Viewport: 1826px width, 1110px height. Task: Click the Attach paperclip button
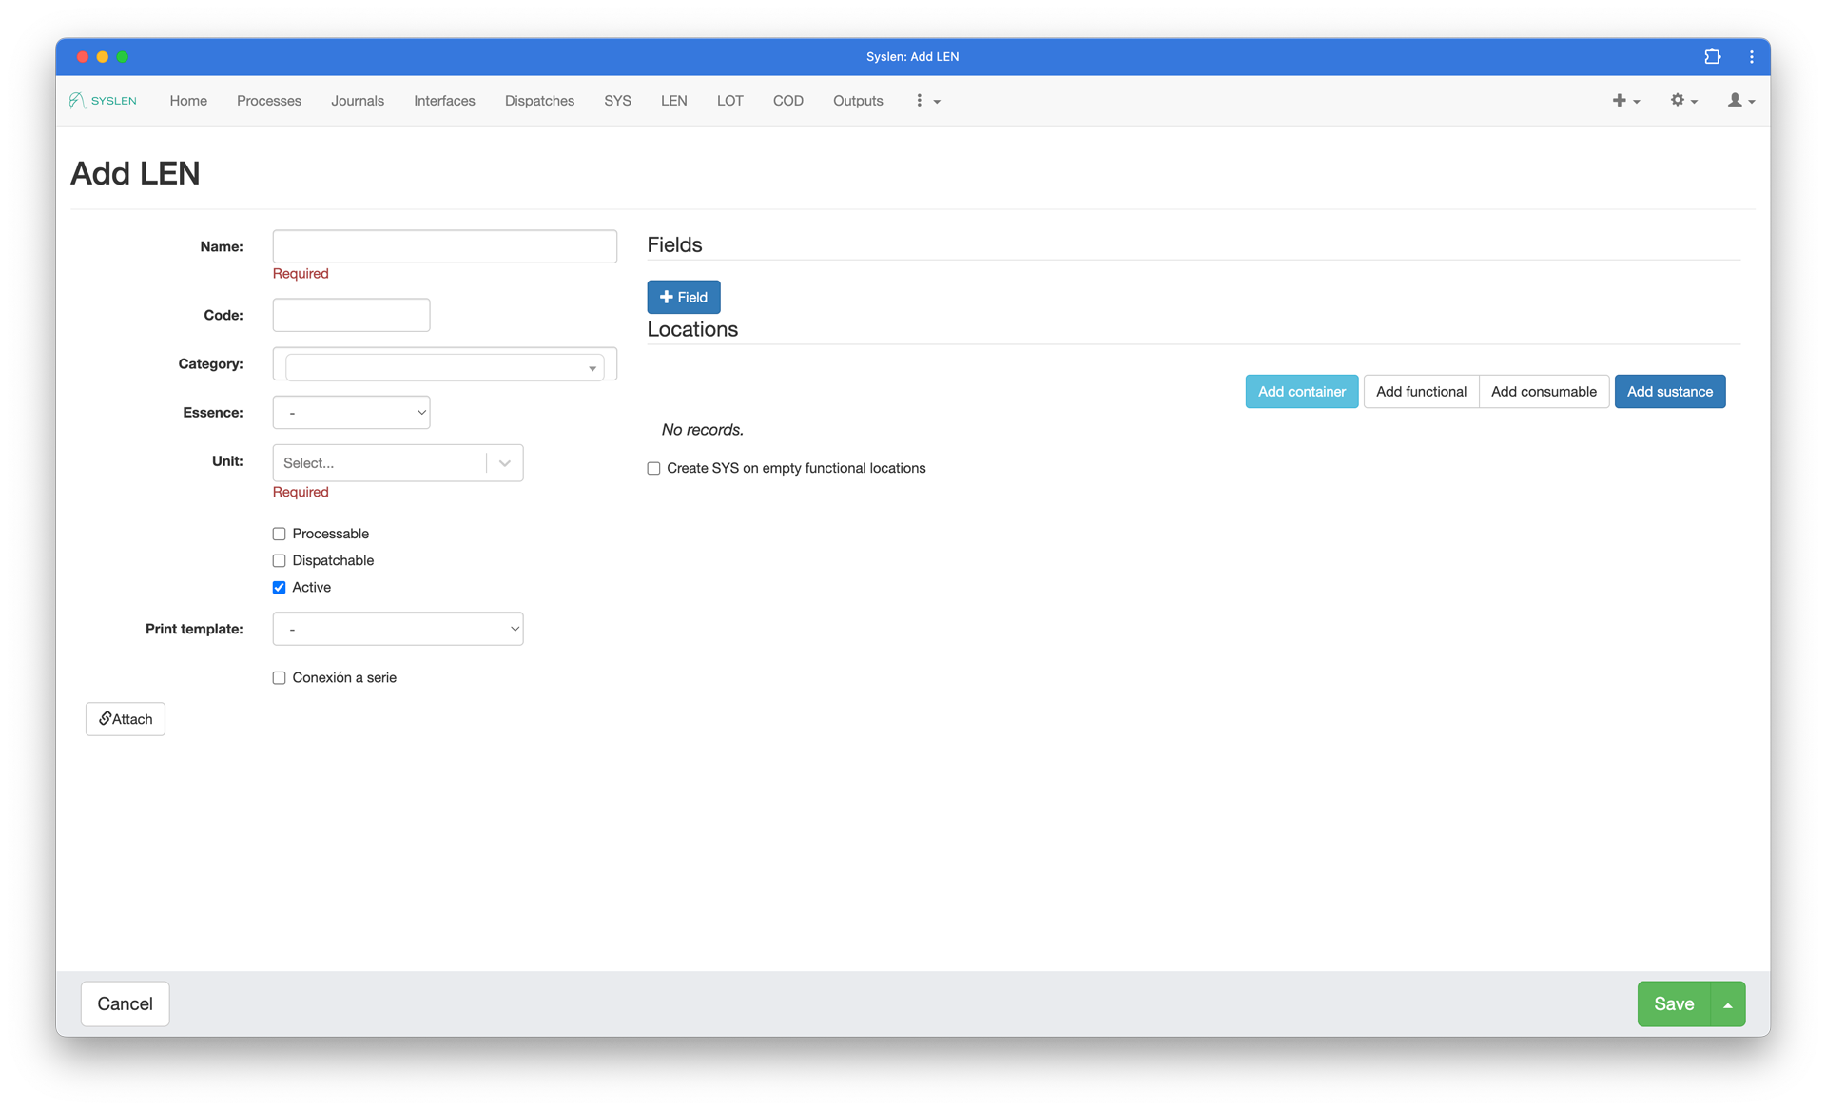point(126,719)
